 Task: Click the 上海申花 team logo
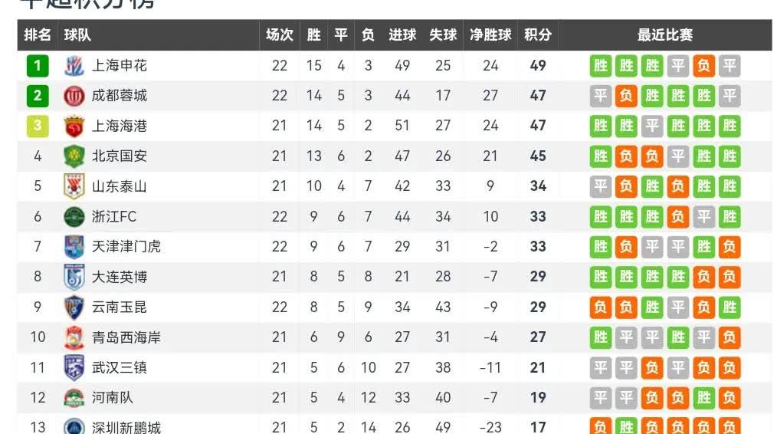click(x=74, y=66)
